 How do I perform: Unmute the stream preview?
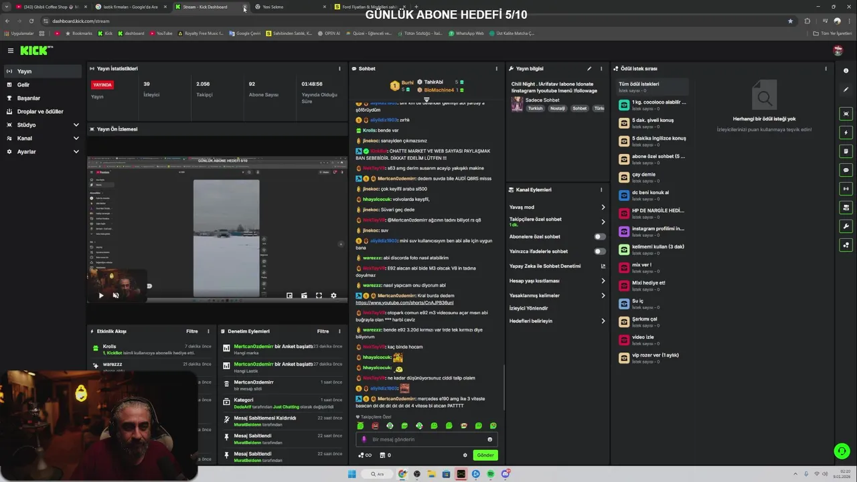tap(116, 295)
